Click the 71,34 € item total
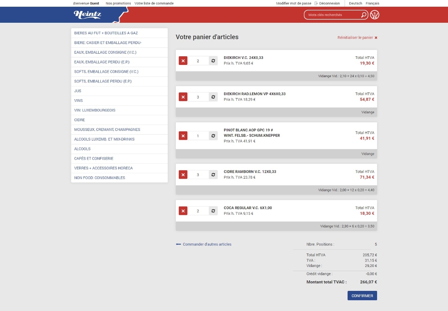Image resolution: width=448 pixels, height=311 pixels. (x=367, y=178)
